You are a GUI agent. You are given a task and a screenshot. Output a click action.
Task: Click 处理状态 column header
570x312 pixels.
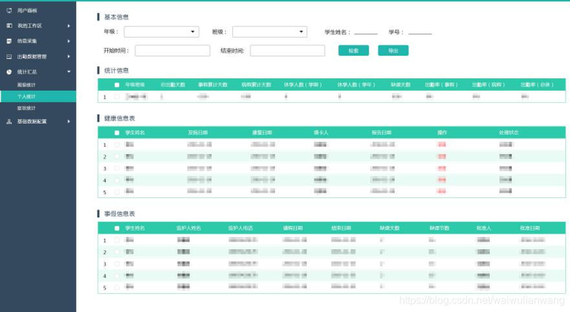(x=509, y=133)
